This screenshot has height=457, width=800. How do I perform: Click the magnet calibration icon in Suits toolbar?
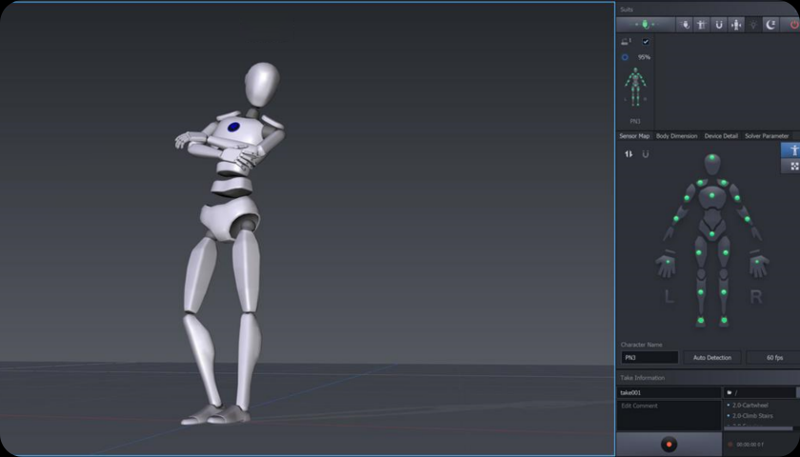coord(718,25)
